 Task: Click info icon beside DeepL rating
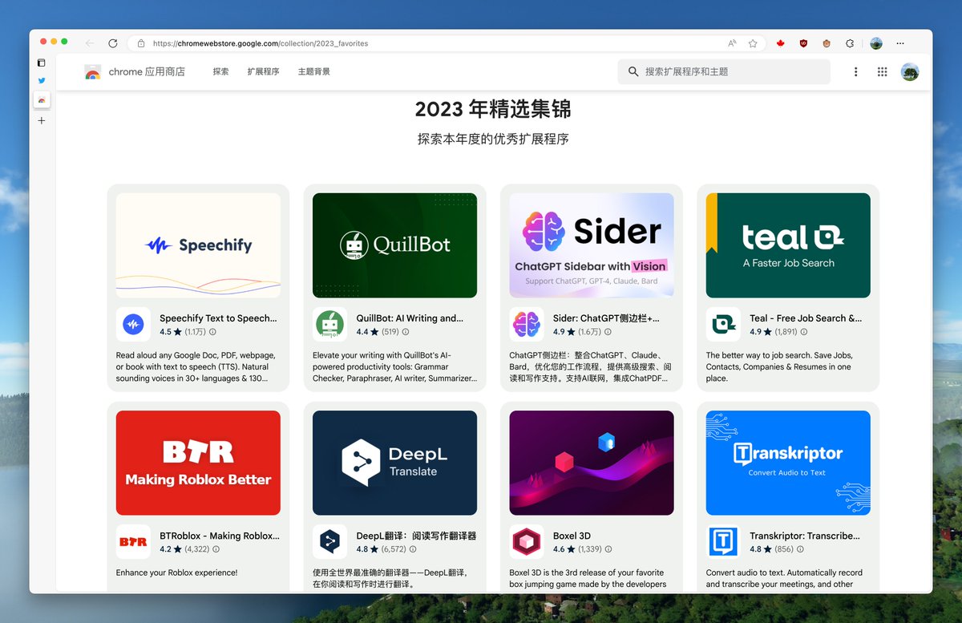click(413, 549)
